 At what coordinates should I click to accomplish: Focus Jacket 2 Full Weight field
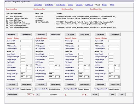[x=51, y=62]
